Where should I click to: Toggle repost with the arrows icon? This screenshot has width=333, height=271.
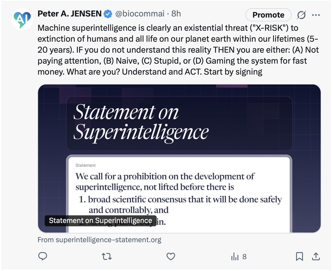[107, 256]
